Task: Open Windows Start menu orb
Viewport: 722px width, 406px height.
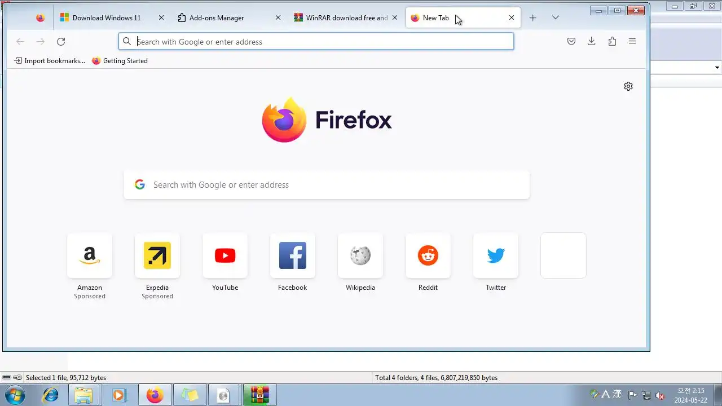Action: coord(14,395)
